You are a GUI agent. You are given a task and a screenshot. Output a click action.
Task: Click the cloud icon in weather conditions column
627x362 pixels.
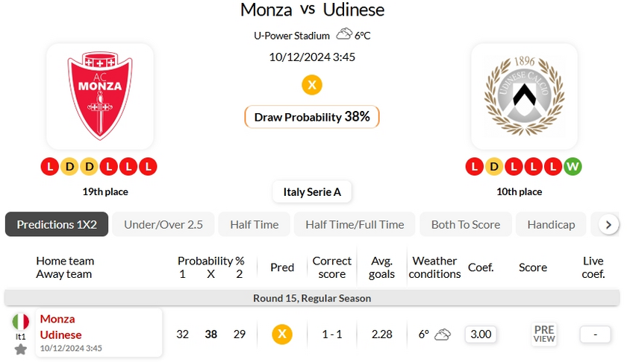443,334
